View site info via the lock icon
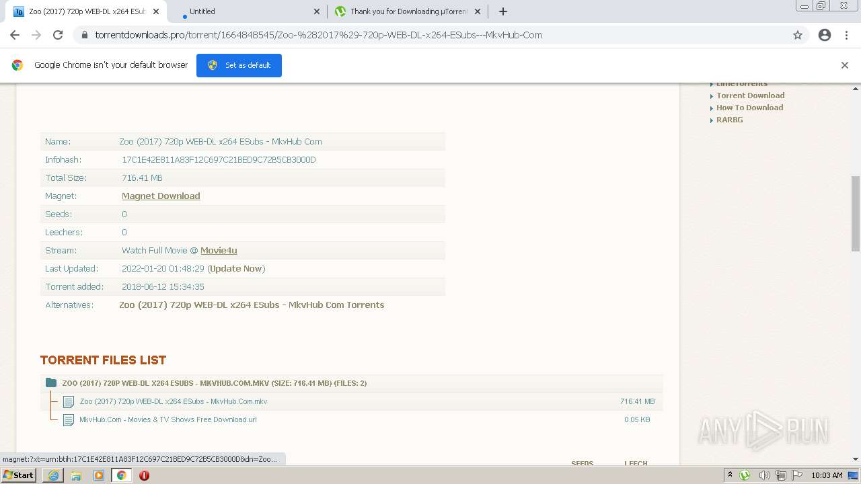Image resolution: width=861 pixels, height=484 pixels. click(x=84, y=35)
